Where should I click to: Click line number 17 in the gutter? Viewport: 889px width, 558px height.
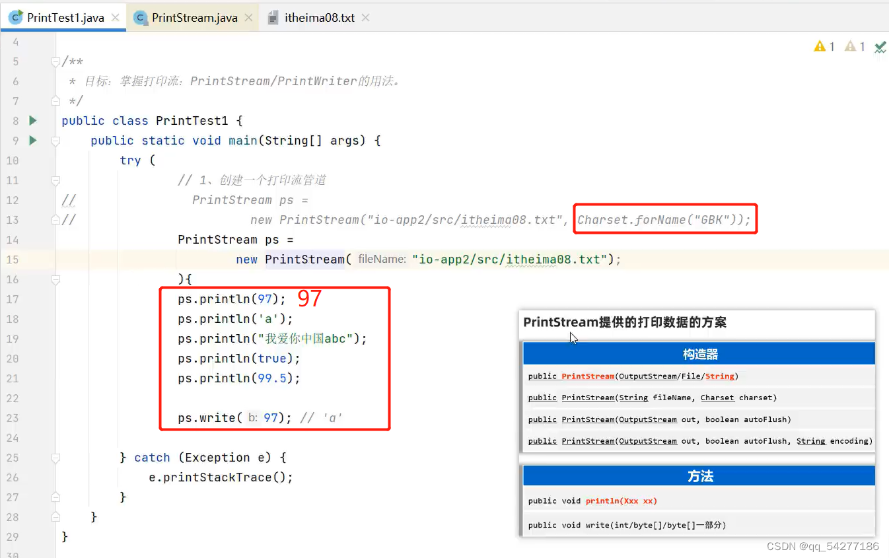pos(12,299)
